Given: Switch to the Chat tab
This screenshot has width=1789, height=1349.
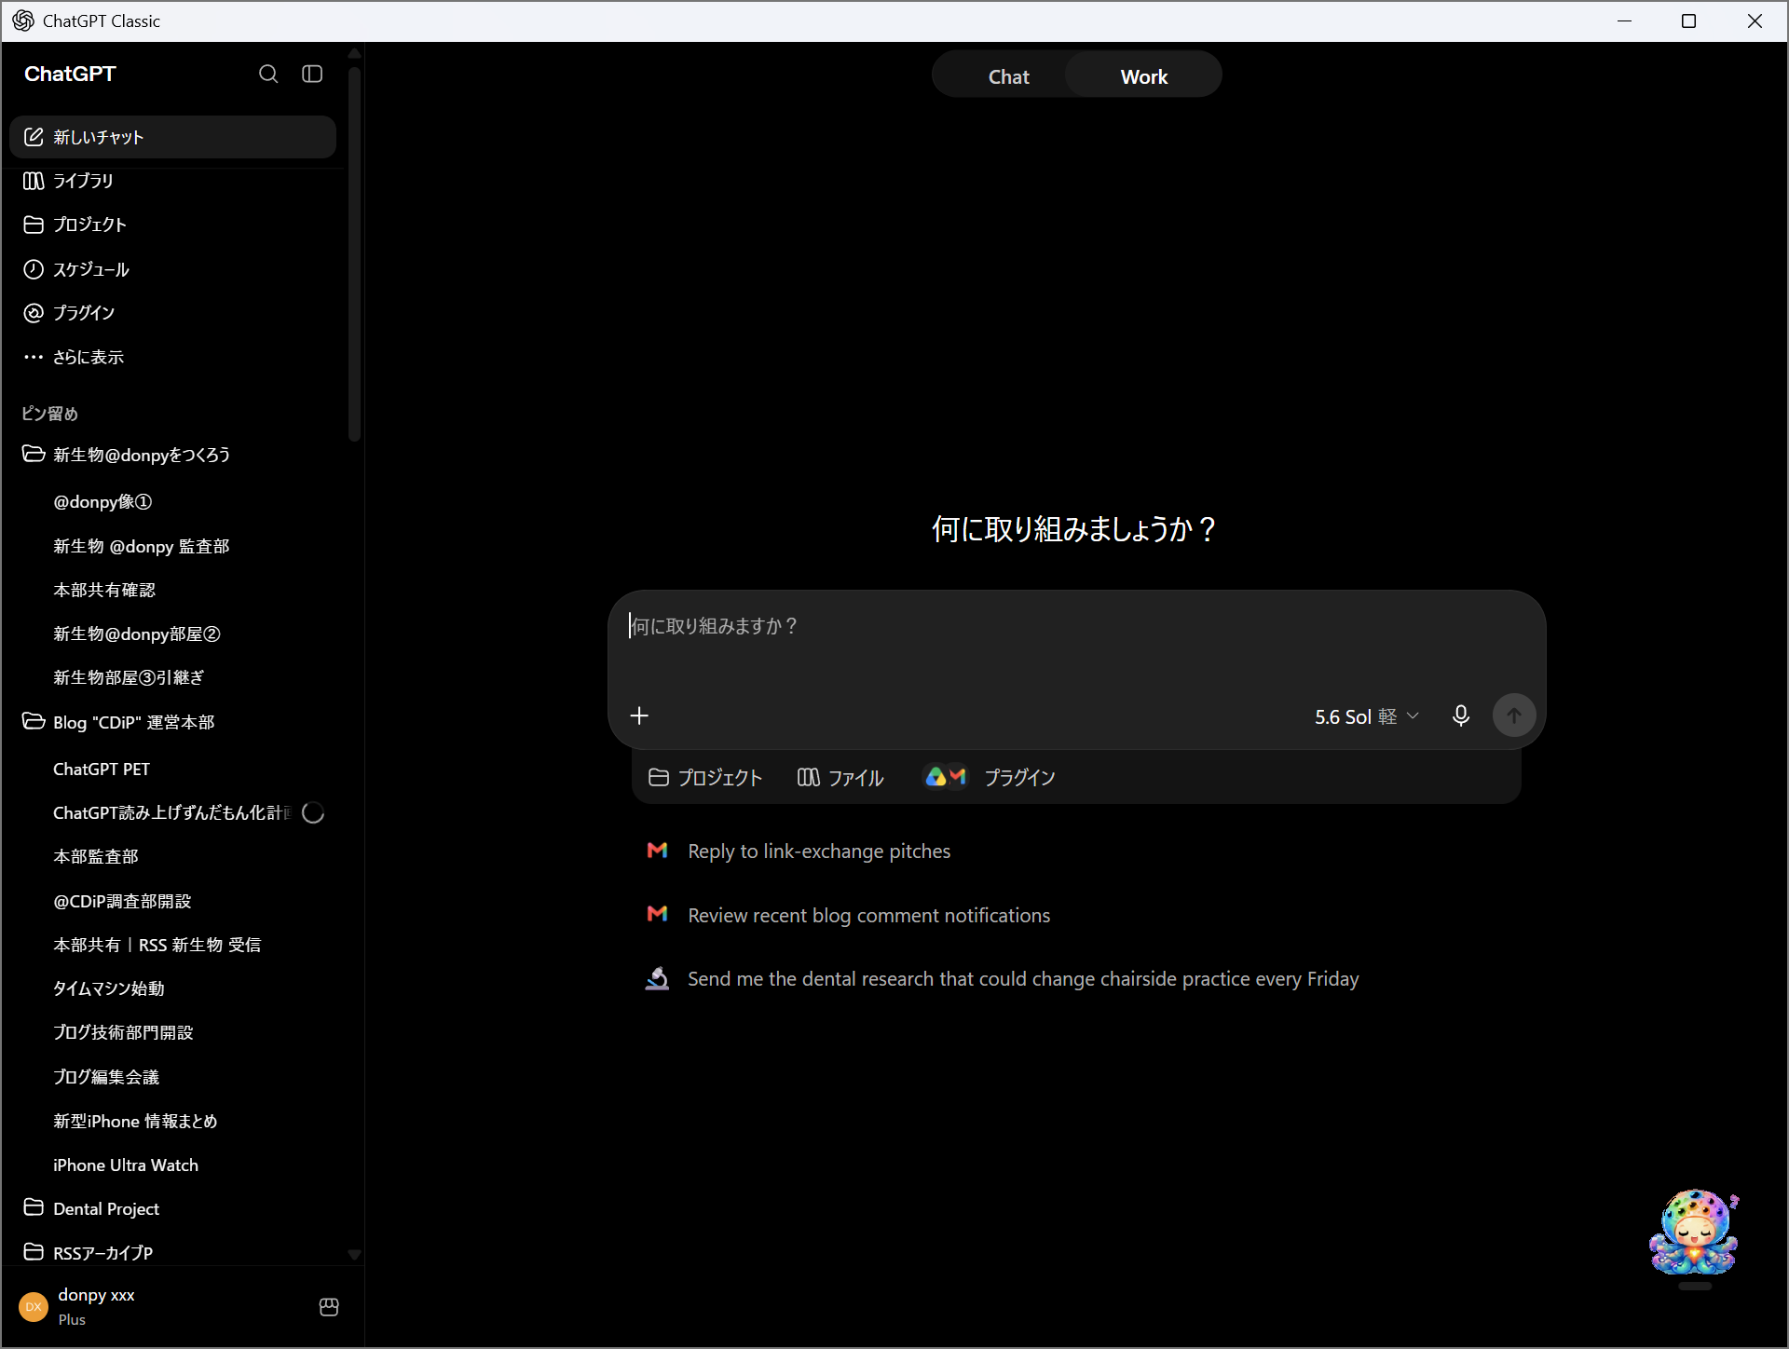Looking at the screenshot, I should 1008,76.
